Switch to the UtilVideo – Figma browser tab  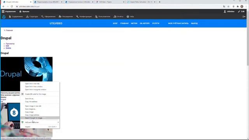110,2
